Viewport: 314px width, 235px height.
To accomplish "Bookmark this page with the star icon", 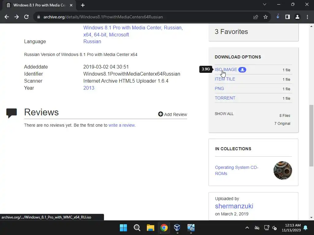I will point(266,17).
